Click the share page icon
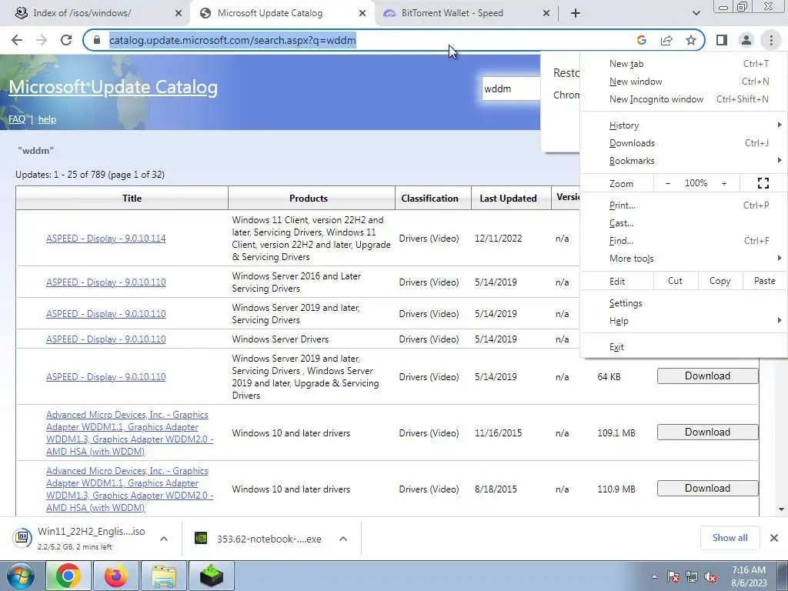The image size is (788, 591). pyautogui.click(x=666, y=40)
